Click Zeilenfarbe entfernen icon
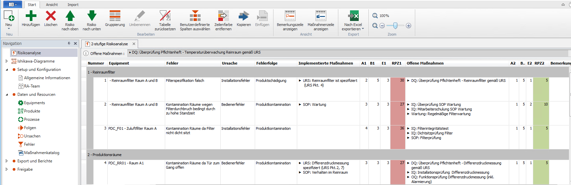571x185 pixels. (223, 16)
